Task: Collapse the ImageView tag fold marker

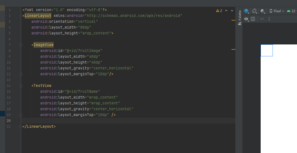Action: [21, 45]
